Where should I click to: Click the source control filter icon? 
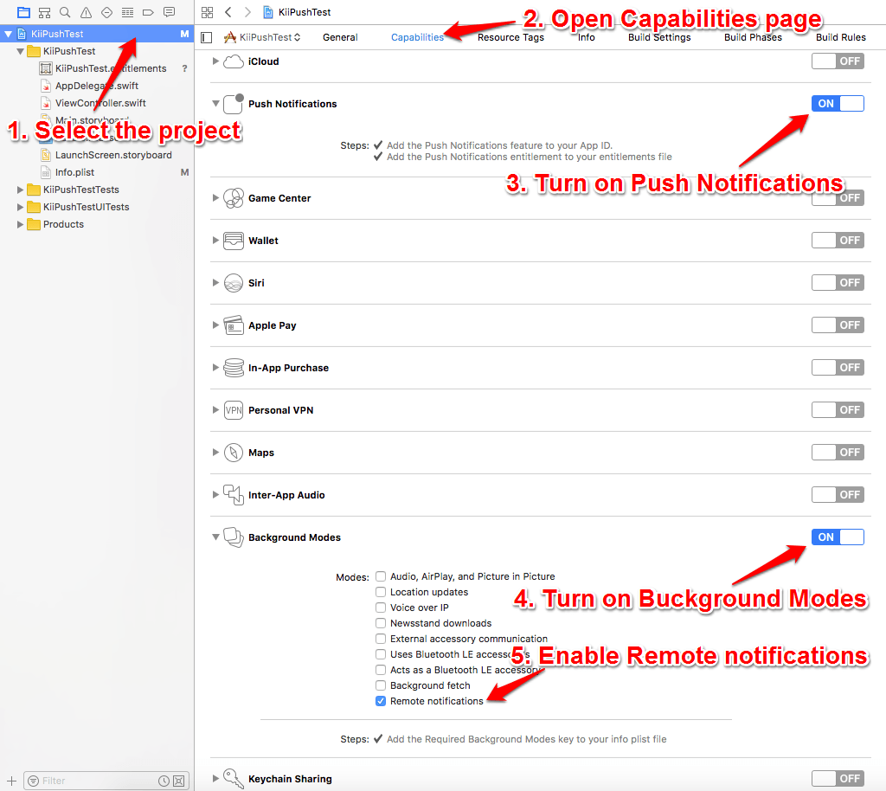point(178,781)
